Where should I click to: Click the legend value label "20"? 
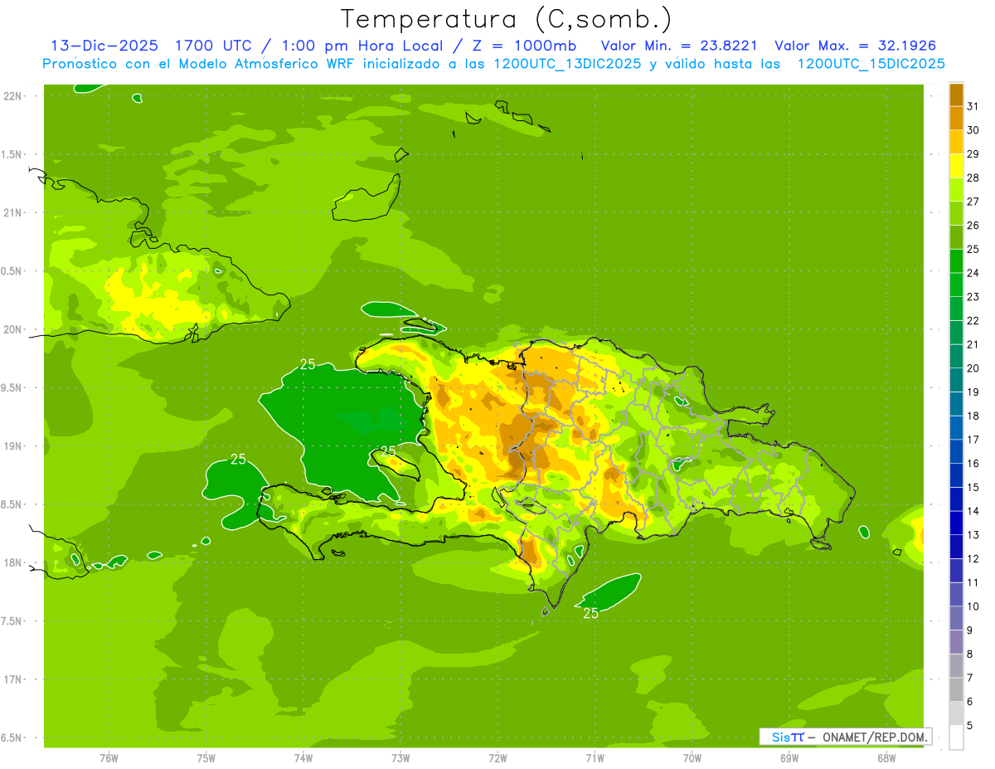tap(973, 368)
